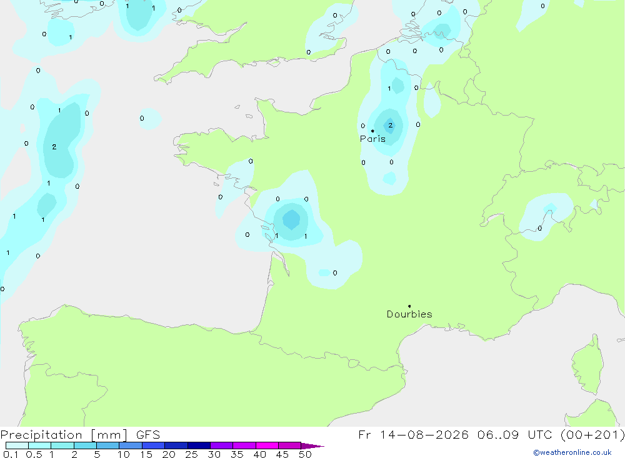This screenshot has width=625, height=458.
Task: Click the legend label '35'
Action: [237, 454]
